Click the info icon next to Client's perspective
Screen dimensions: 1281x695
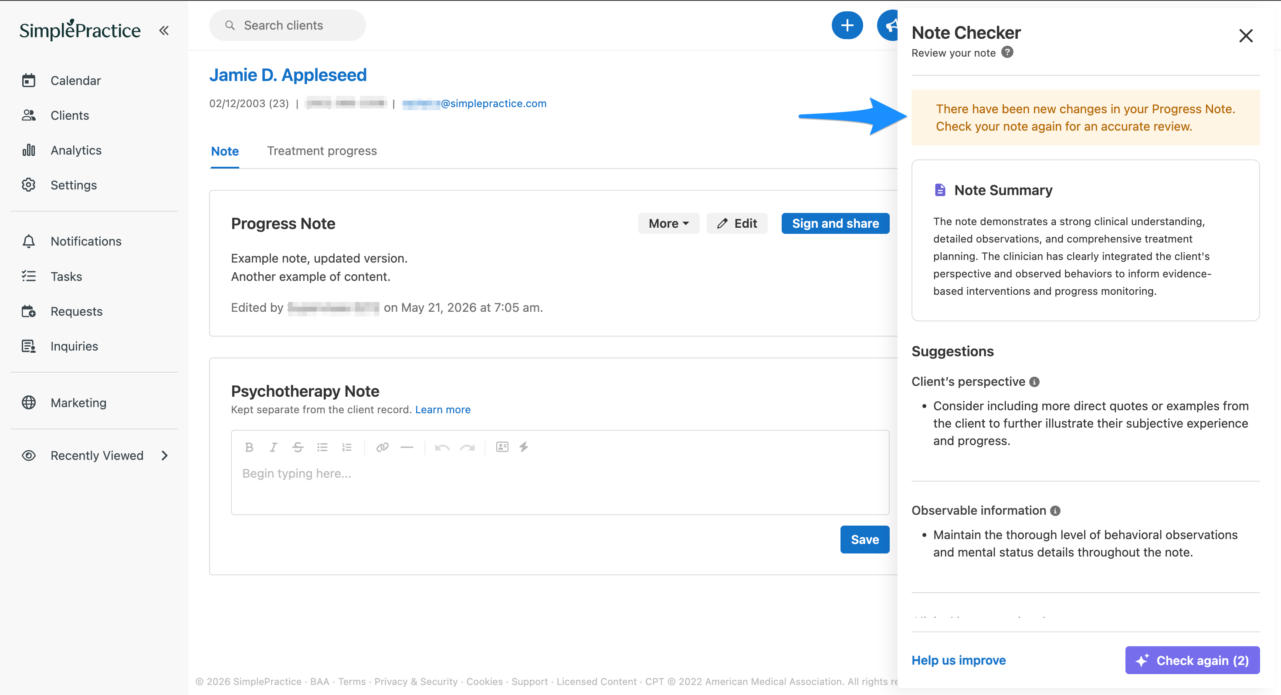(x=1034, y=382)
